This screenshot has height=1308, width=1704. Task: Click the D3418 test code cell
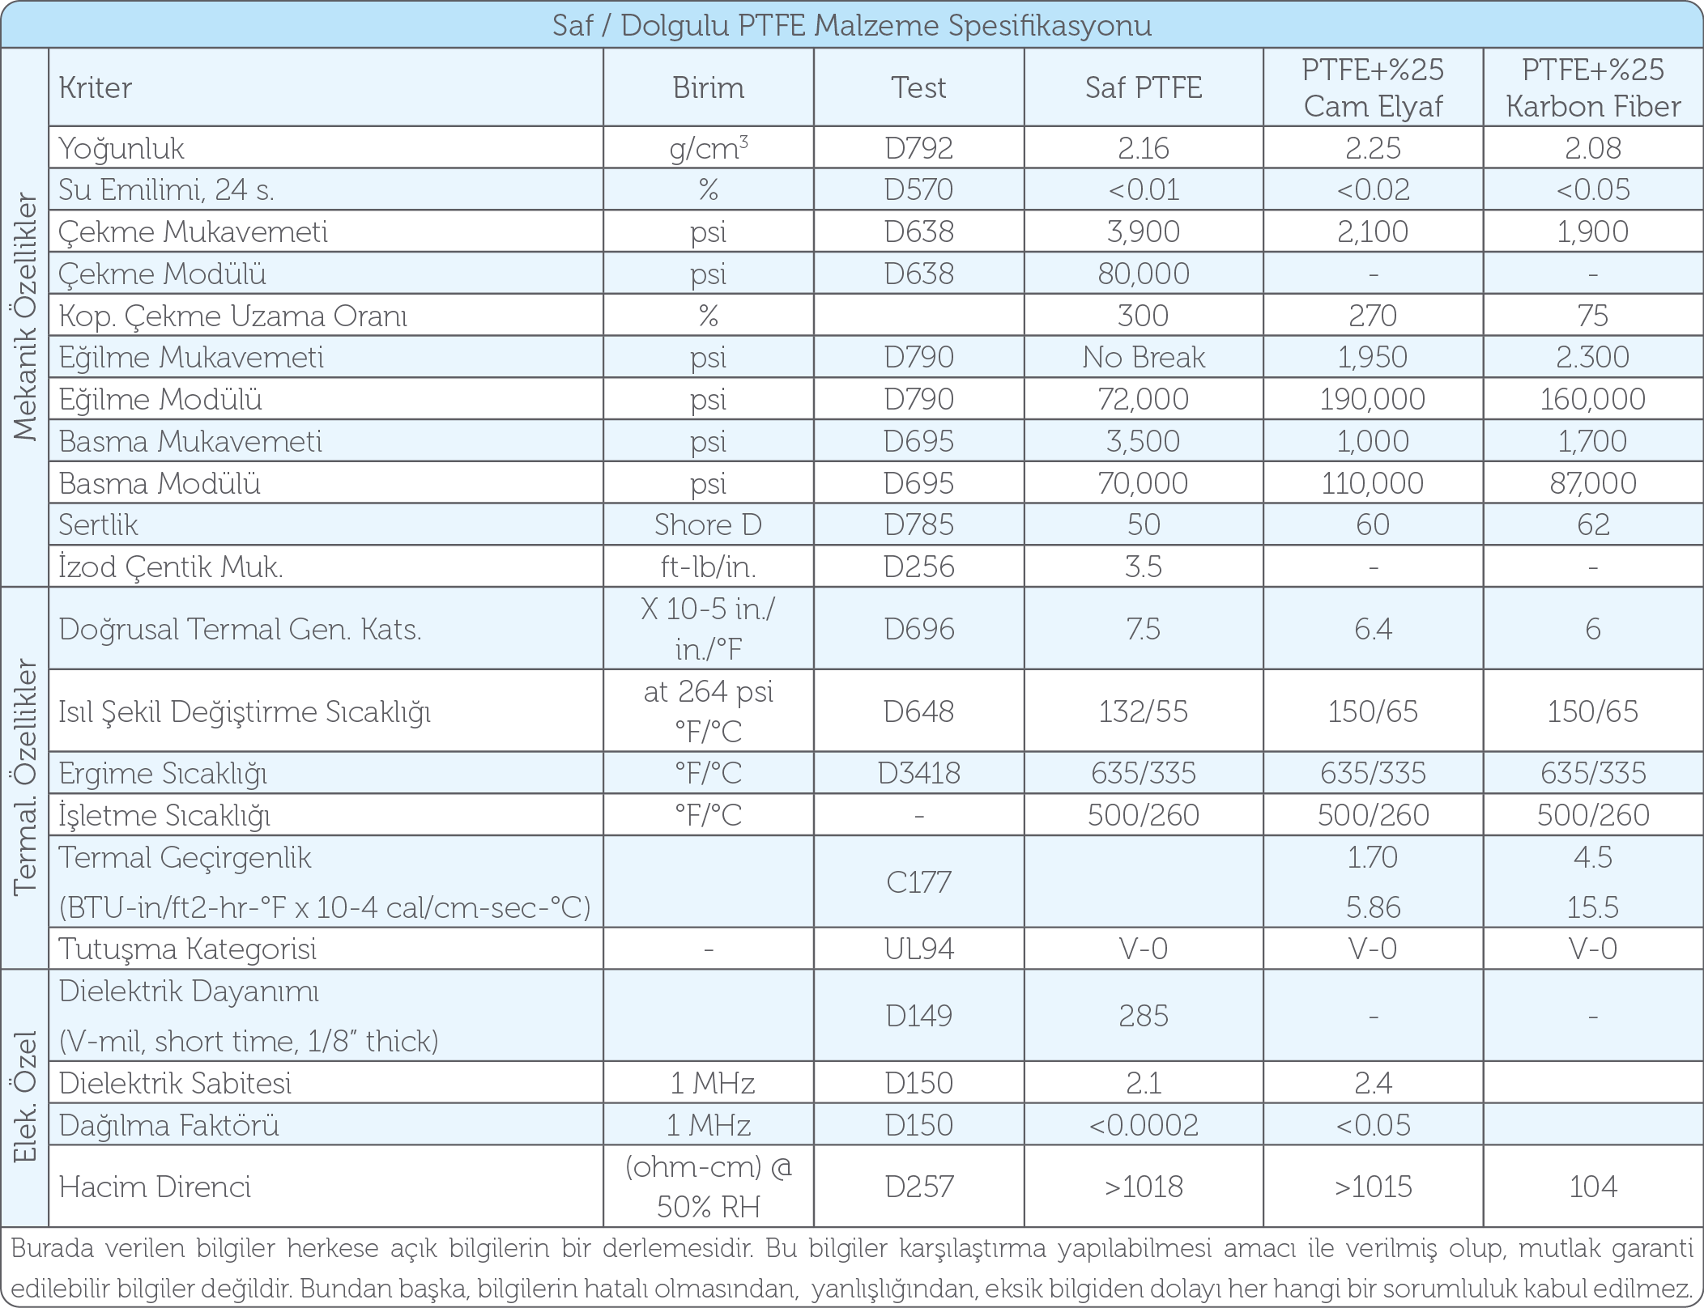pos(918,774)
